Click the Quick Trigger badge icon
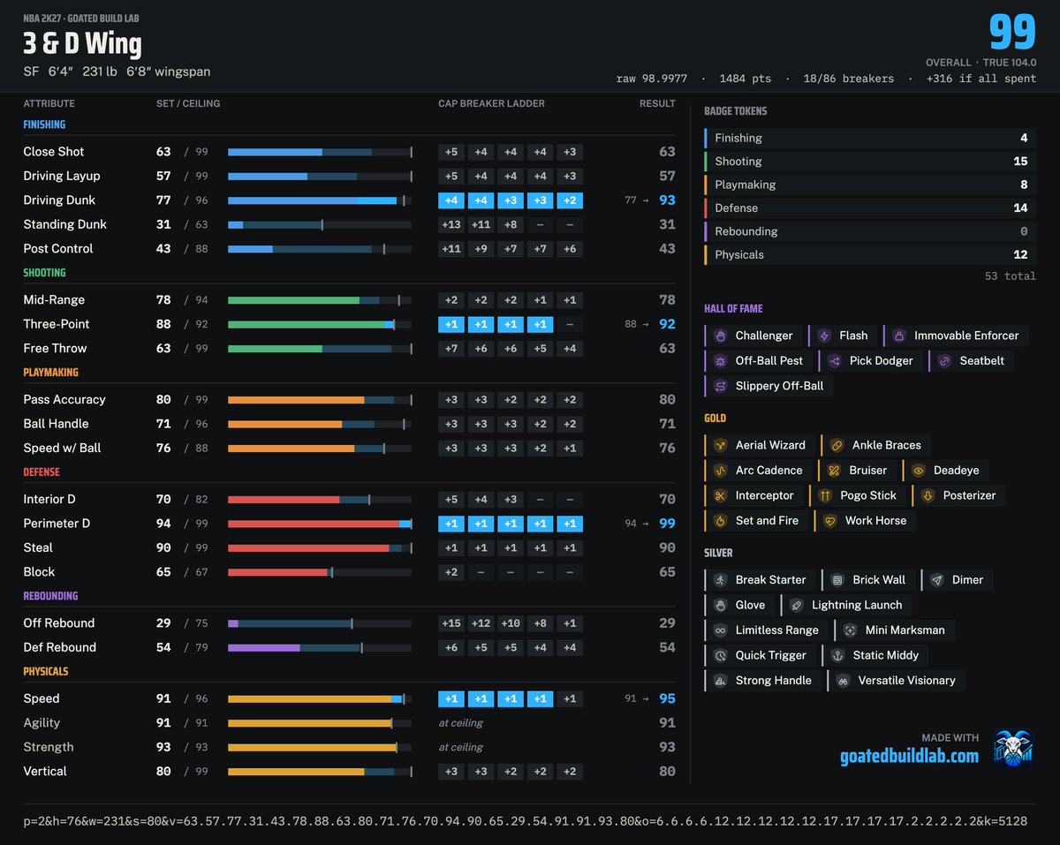Image resolution: width=1060 pixels, height=845 pixels. 720,655
